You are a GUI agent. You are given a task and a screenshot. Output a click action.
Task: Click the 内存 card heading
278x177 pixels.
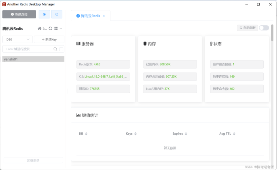[149, 44]
